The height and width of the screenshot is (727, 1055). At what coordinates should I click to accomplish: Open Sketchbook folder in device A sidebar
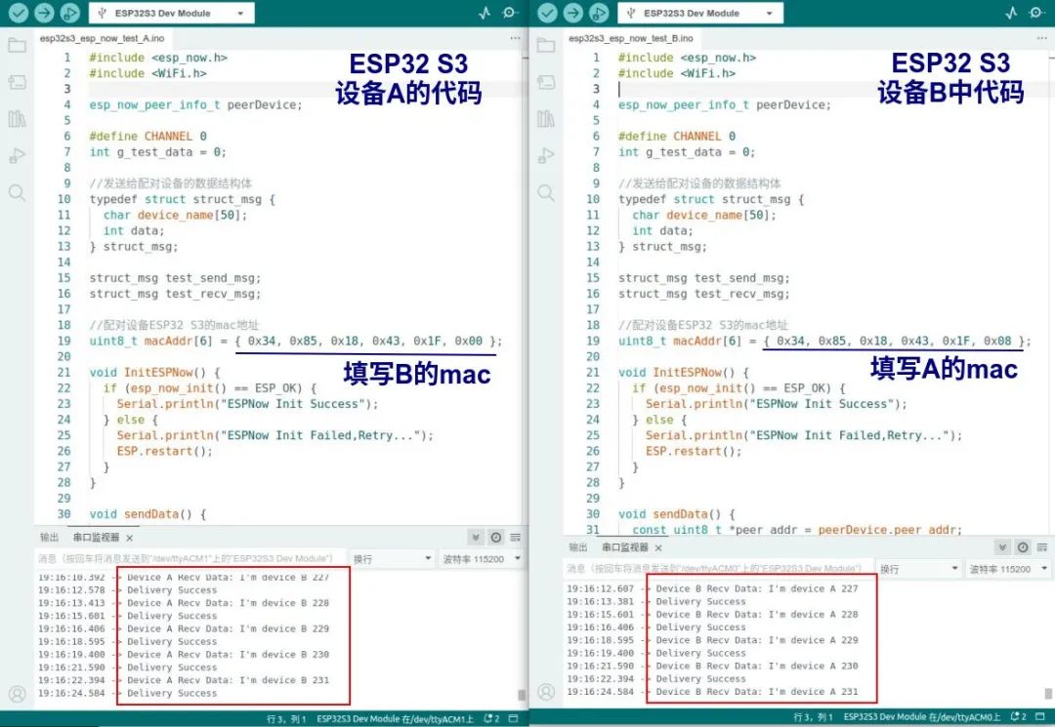coord(17,46)
